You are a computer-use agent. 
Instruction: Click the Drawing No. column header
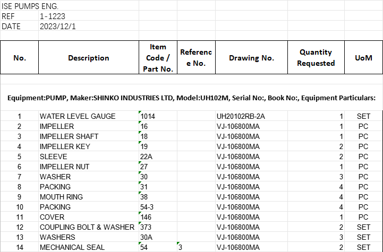(251, 58)
